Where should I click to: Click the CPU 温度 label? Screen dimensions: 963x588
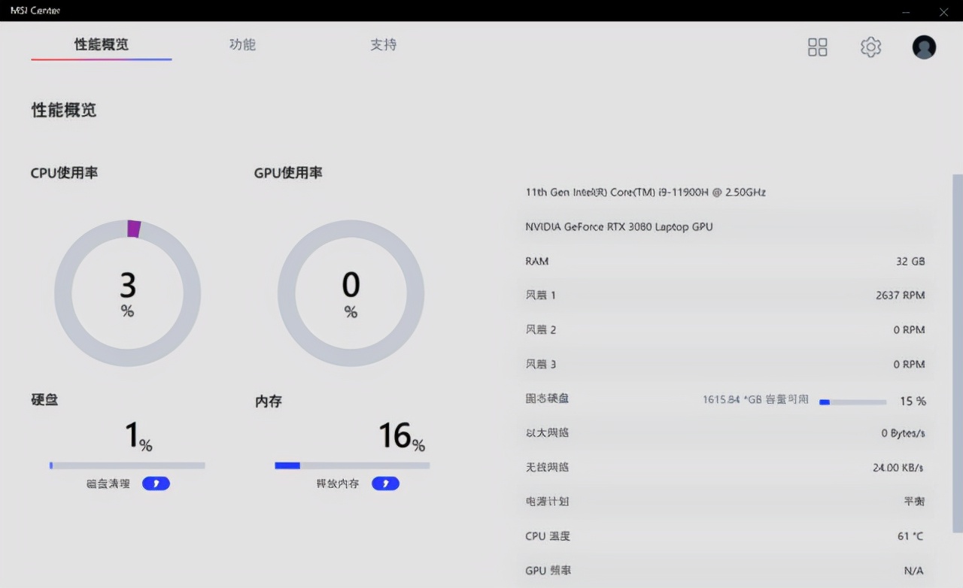pos(548,537)
